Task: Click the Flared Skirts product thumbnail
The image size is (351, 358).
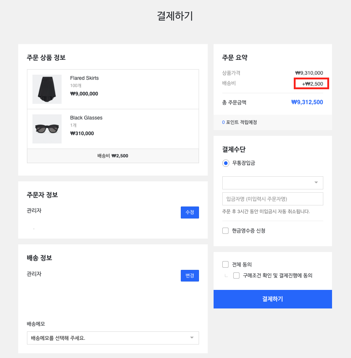Action: click(47, 89)
